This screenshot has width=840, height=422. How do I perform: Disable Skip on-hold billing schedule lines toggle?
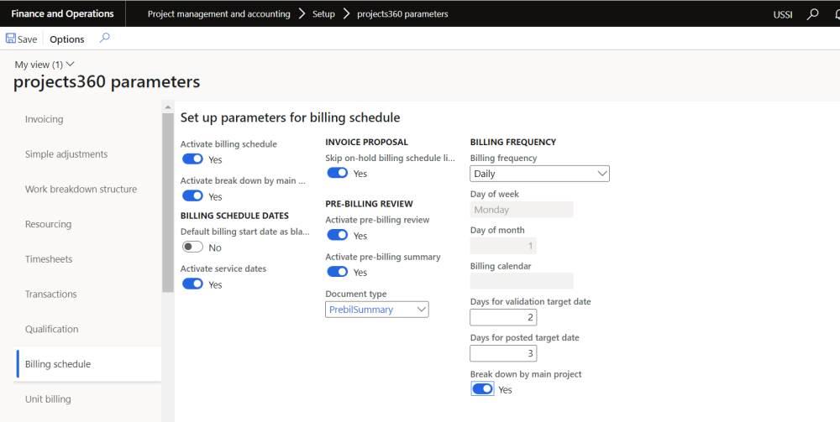click(337, 173)
